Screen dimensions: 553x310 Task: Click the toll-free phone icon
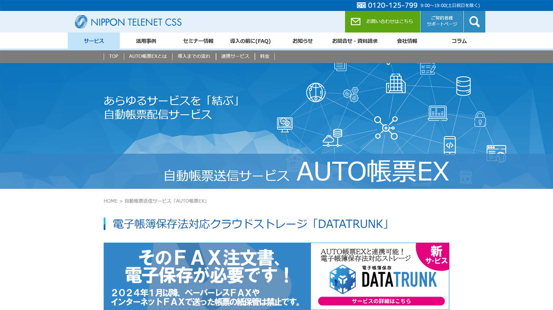pos(361,5)
